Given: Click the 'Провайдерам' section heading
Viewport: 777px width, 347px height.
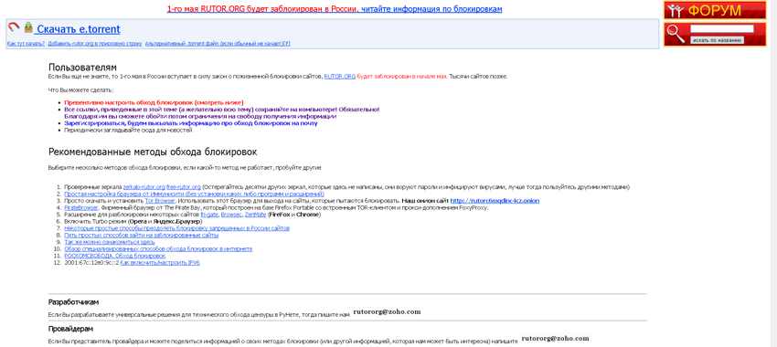Looking at the screenshot, I should point(70,329).
